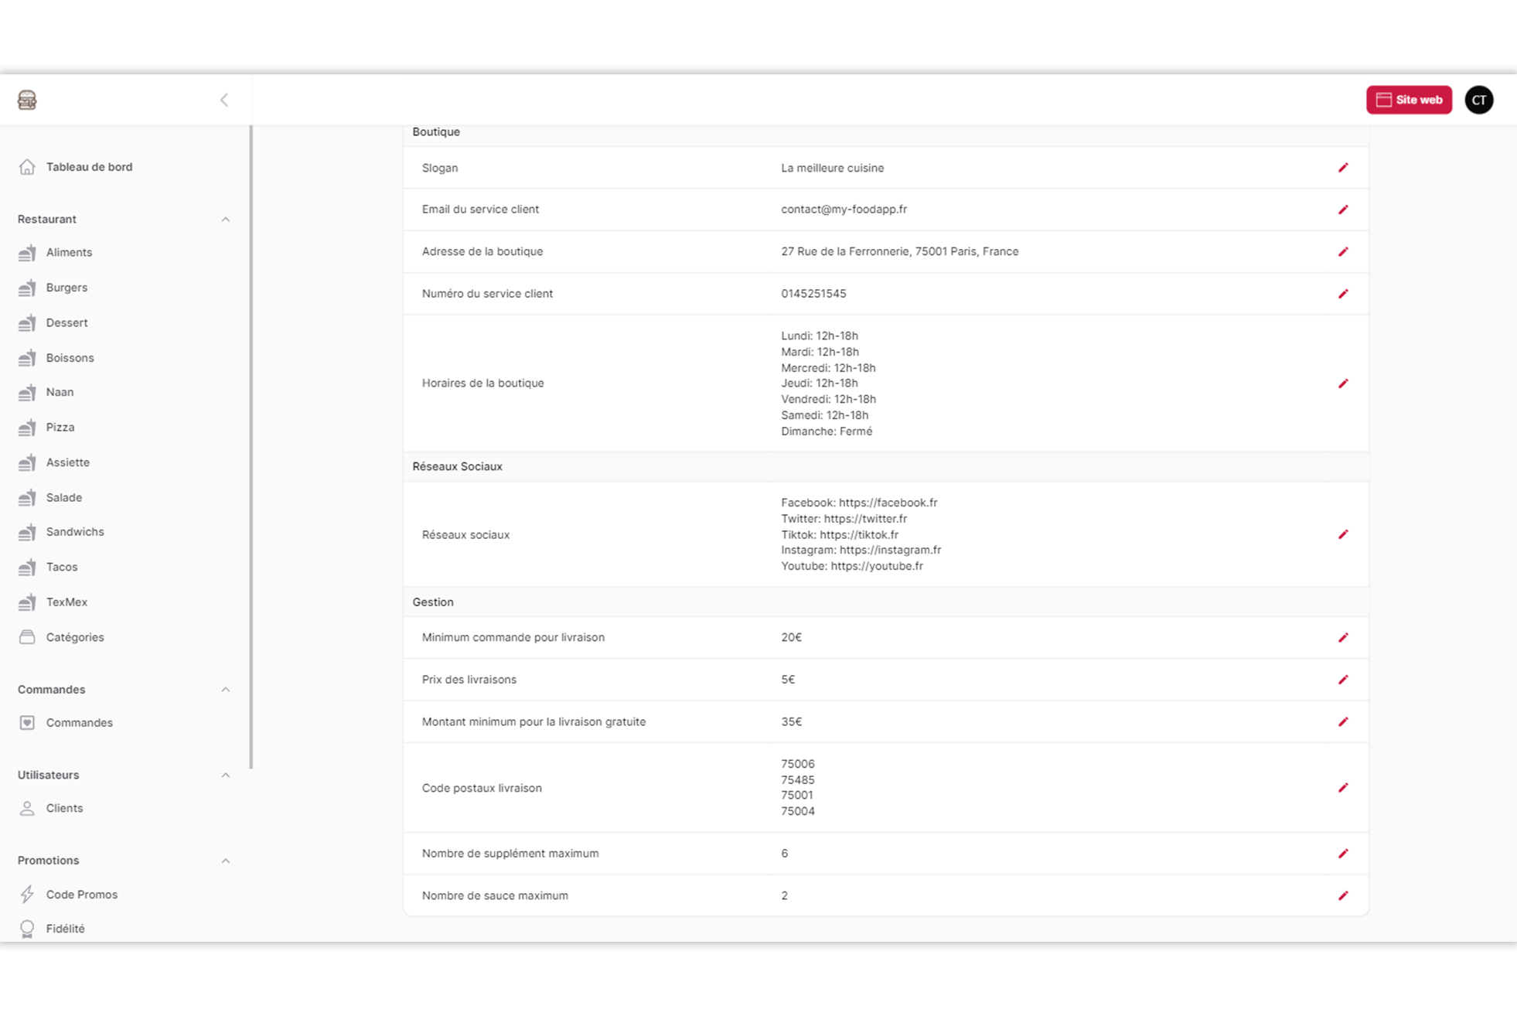The width and height of the screenshot is (1517, 1016).
Task: Collapse the Promotions sidebar section
Action: (x=225, y=861)
